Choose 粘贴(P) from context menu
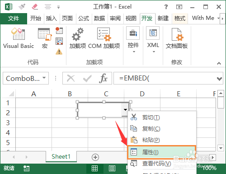This screenshot has height=174, width=226. tap(162, 140)
